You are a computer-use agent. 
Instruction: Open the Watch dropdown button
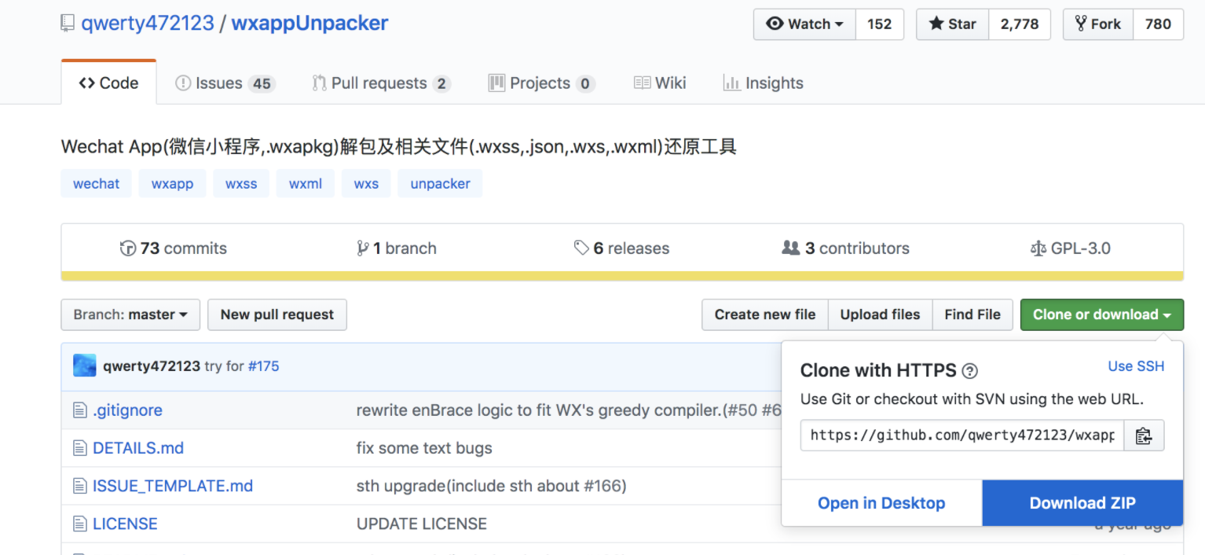(x=804, y=24)
